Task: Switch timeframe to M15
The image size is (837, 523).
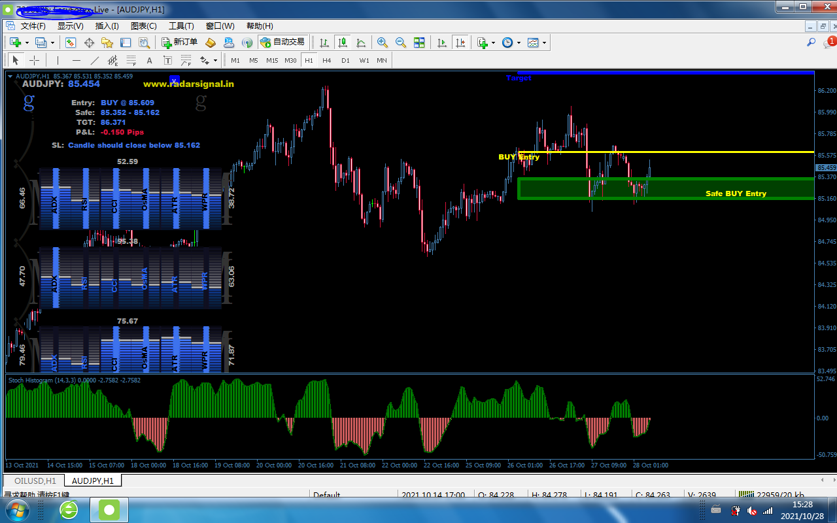Action: (x=272, y=60)
